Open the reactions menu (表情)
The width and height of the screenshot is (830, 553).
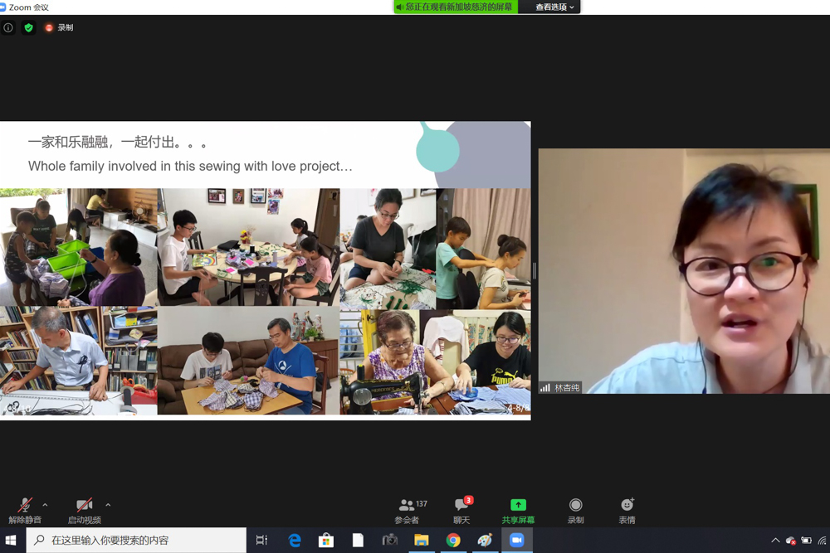(627, 510)
